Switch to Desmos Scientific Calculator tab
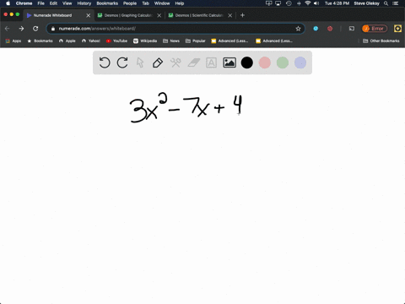Viewport: 405px width, 304px height. (x=199, y=15)
